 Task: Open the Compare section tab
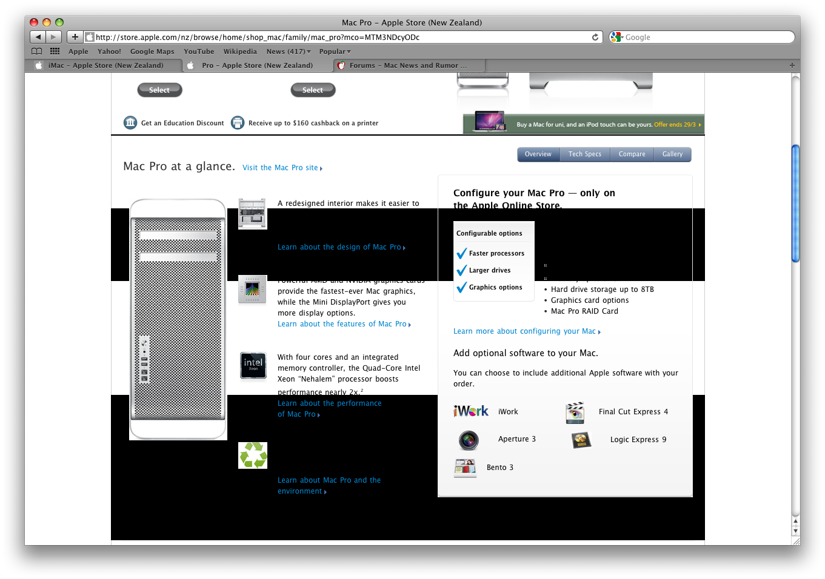[x=632, y=154]
